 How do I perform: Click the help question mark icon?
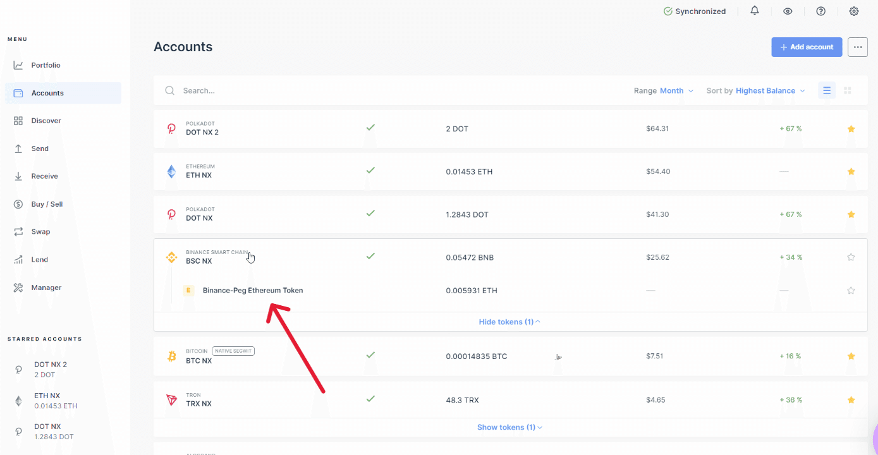click(x=821, y=11)
